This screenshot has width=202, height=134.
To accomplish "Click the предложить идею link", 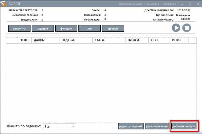I will point(131,4).
